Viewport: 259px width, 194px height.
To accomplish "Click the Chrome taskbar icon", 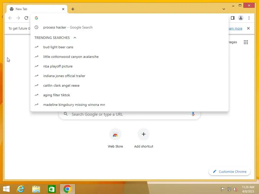I will point(67,189).
